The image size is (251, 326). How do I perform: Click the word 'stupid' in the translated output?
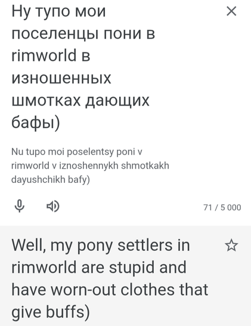pos(132,268)
